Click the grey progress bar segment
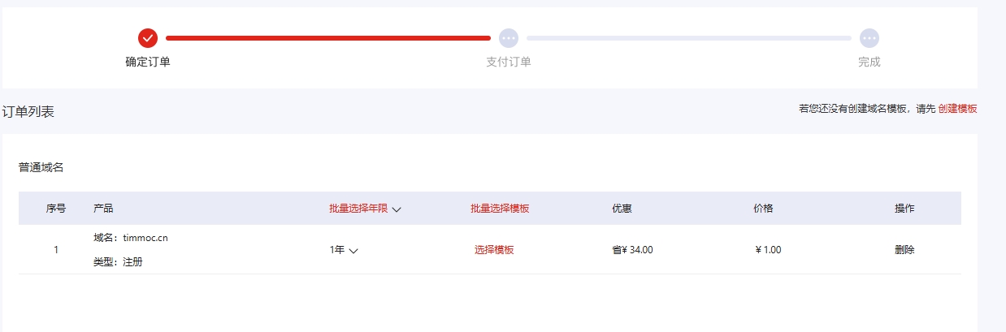Image resolution: width=1006 pixels, height=332 pixels. 688,38
